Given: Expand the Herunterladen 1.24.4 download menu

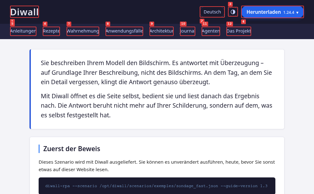Looking at the screenshot, I should click(273, 12).
